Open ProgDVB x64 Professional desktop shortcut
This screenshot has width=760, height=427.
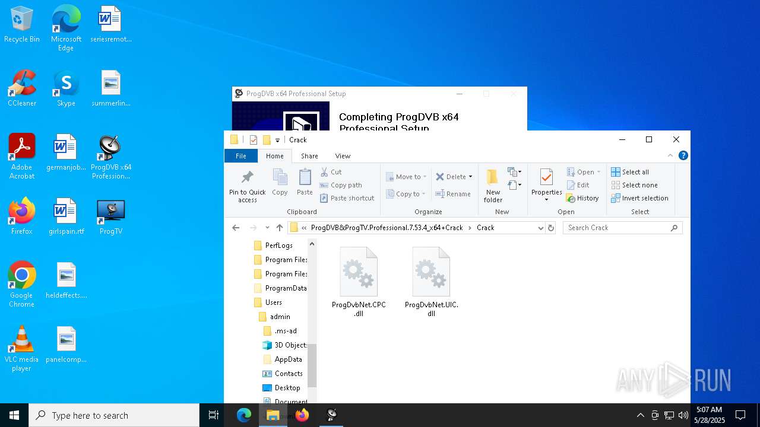(111, 157)
